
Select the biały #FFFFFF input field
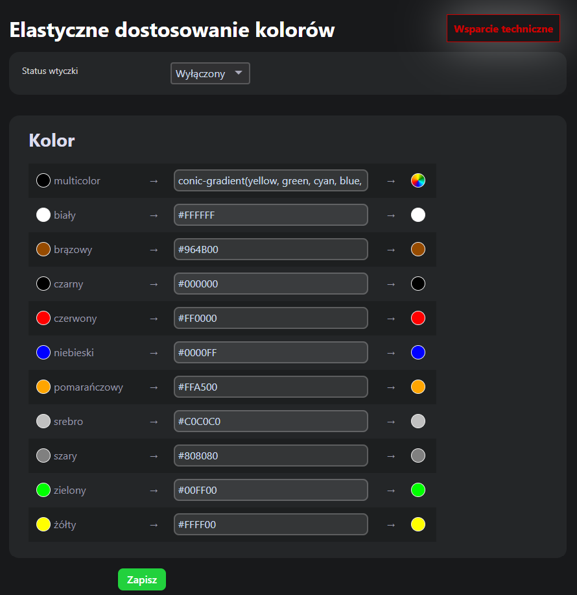270,215
